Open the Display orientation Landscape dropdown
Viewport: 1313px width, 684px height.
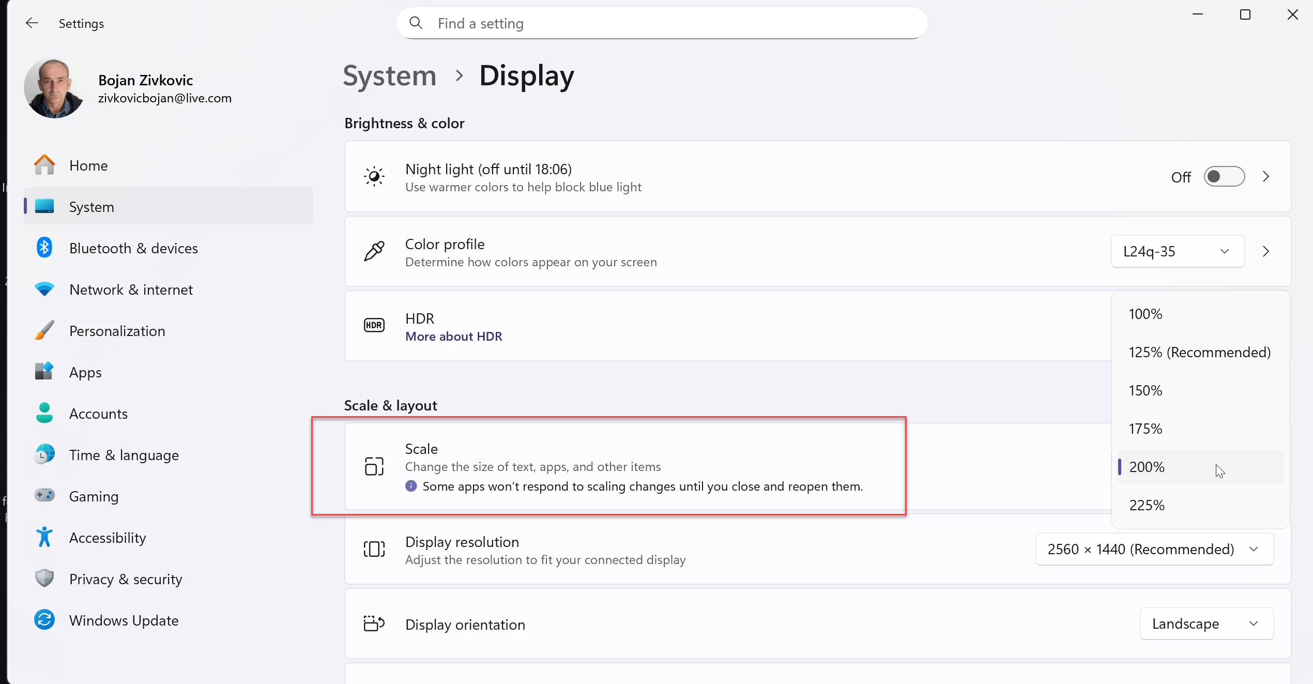click(x=1206, y=624)
